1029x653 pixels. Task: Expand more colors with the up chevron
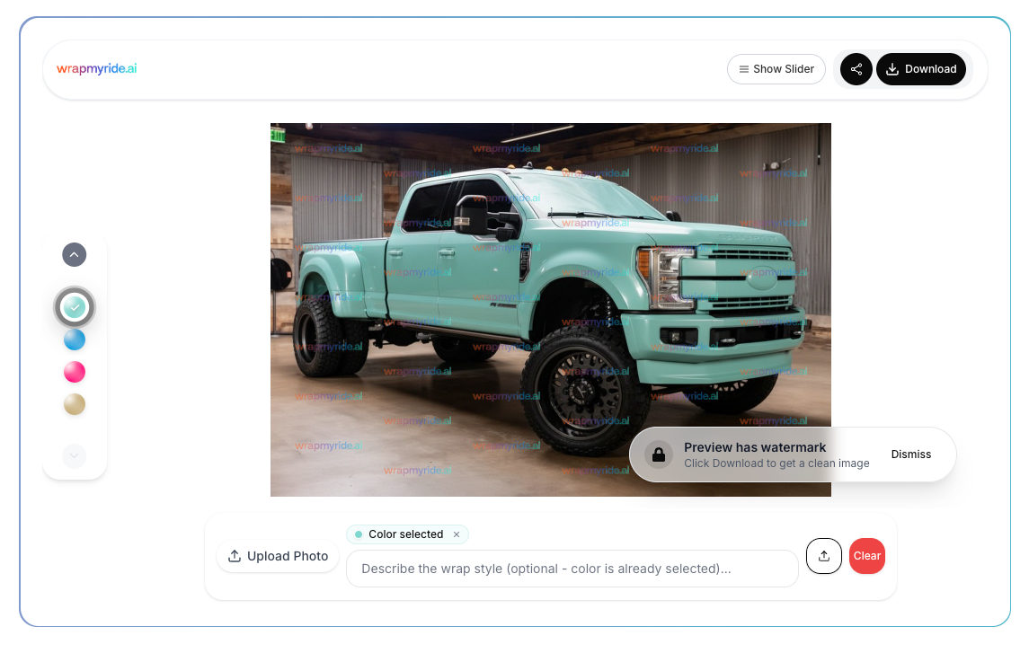74,254
